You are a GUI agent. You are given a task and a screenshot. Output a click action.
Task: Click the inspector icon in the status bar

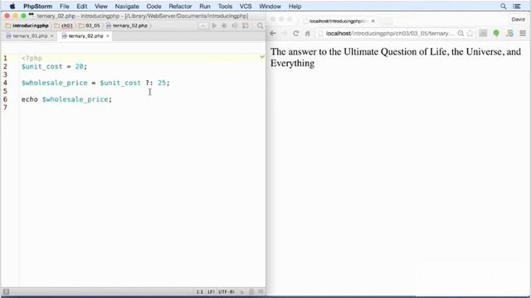click(251, 291)
